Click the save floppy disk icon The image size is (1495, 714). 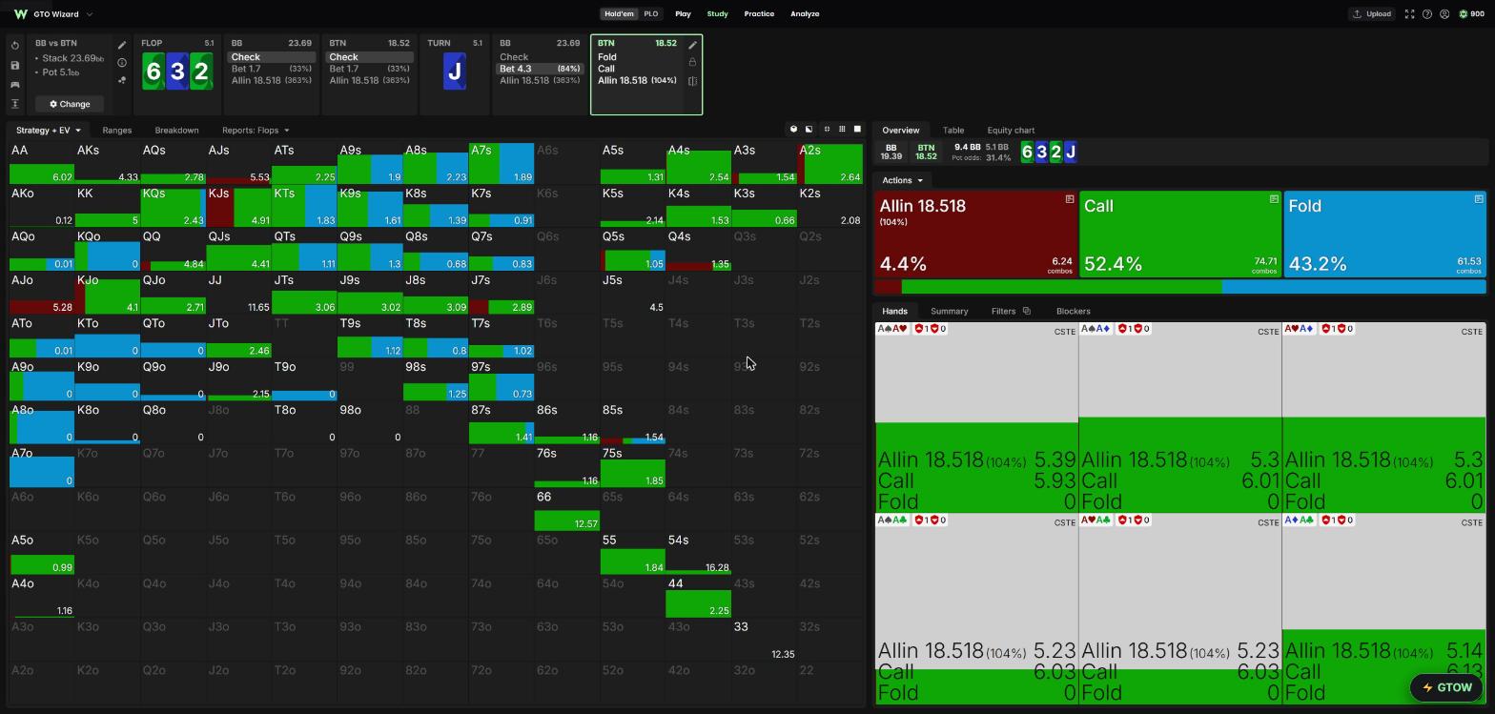click(x=15, y=66)
